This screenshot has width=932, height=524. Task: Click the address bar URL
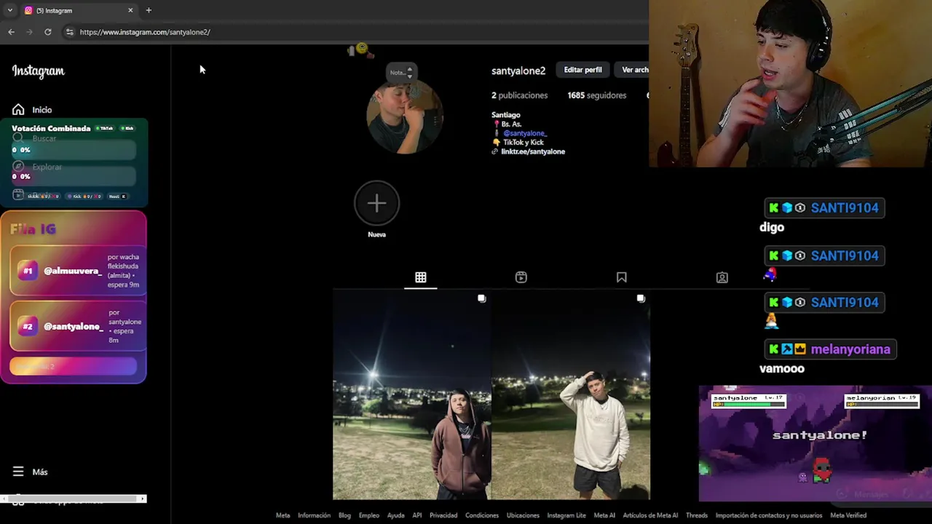tap(145, 32)
